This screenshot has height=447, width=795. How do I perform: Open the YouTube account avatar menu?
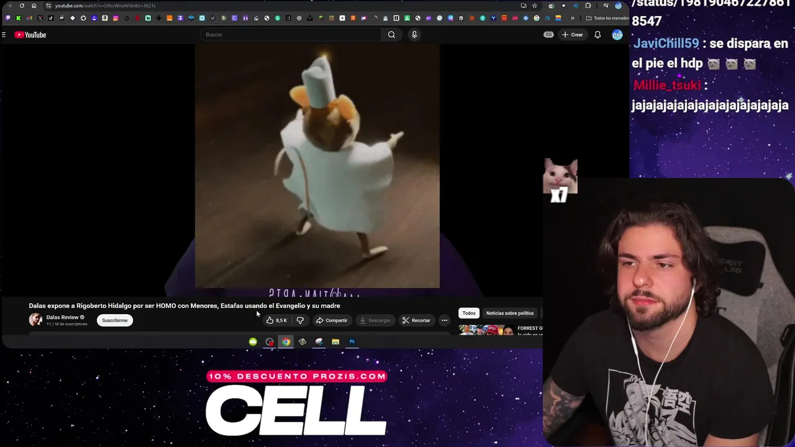point(617,35)
